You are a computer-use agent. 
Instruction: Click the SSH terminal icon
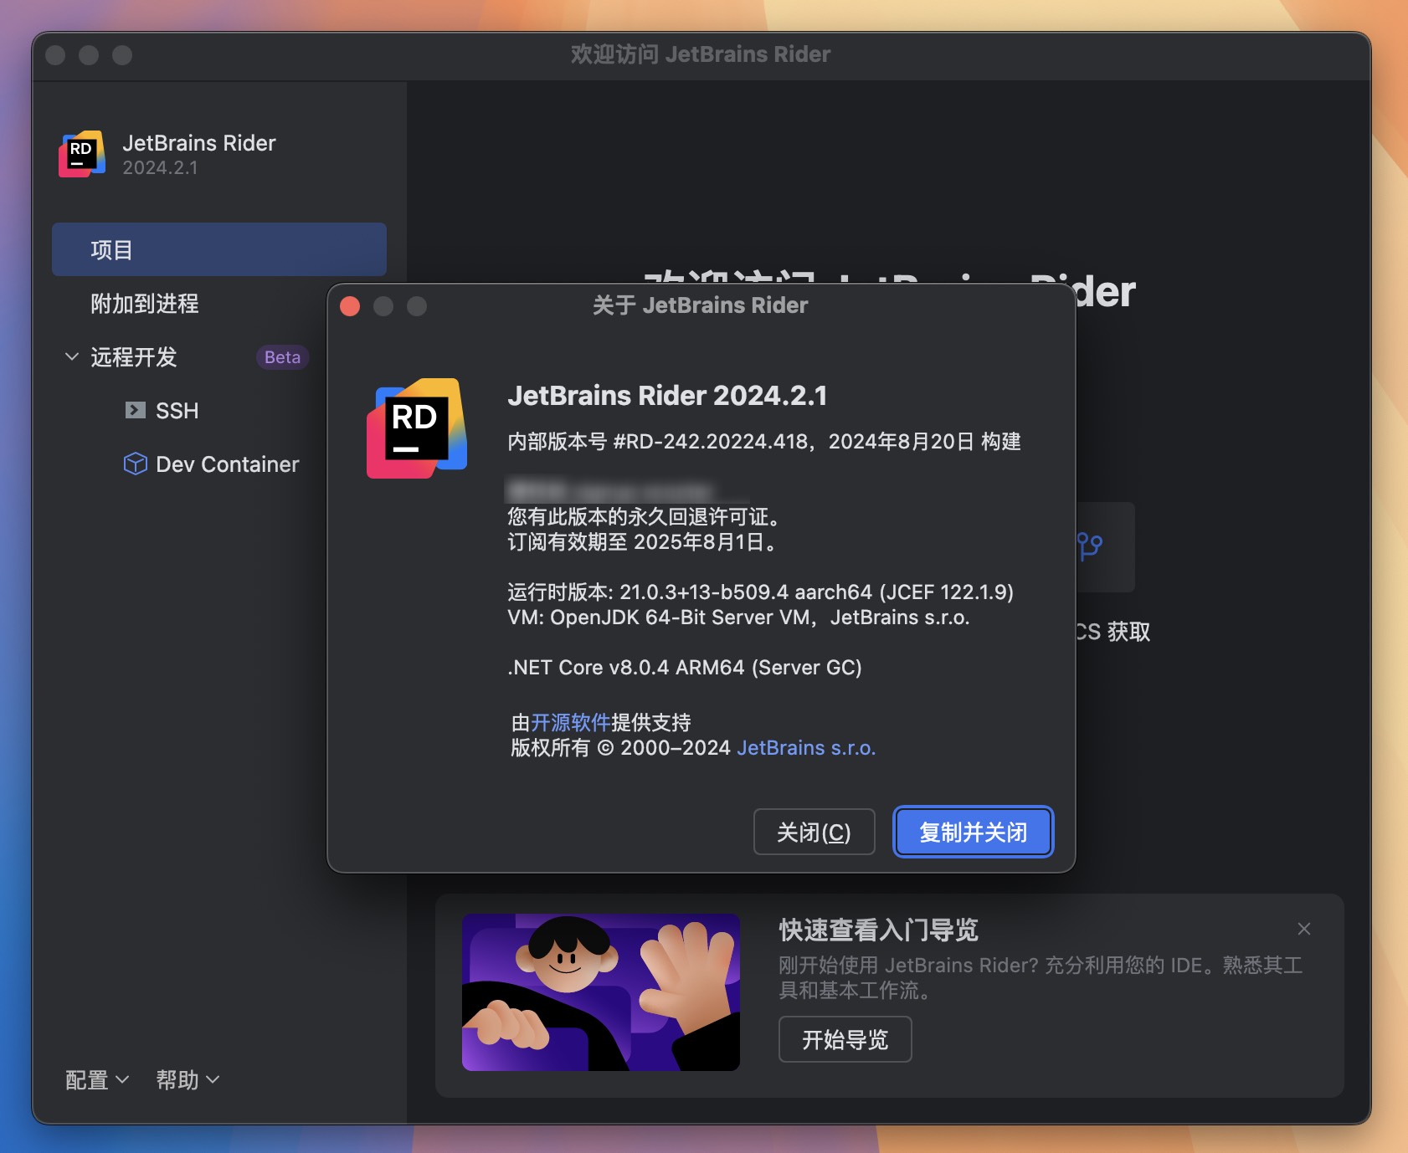tap(135, 410)
